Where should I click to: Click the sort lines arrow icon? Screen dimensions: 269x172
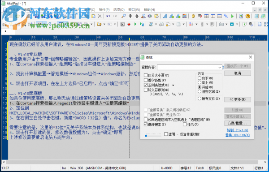coord(191,24)
